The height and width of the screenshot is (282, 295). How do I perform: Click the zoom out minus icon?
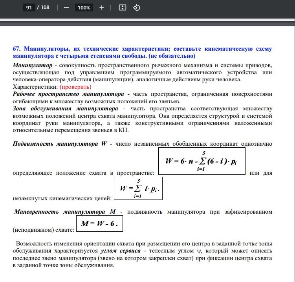(x=66, y=7)
